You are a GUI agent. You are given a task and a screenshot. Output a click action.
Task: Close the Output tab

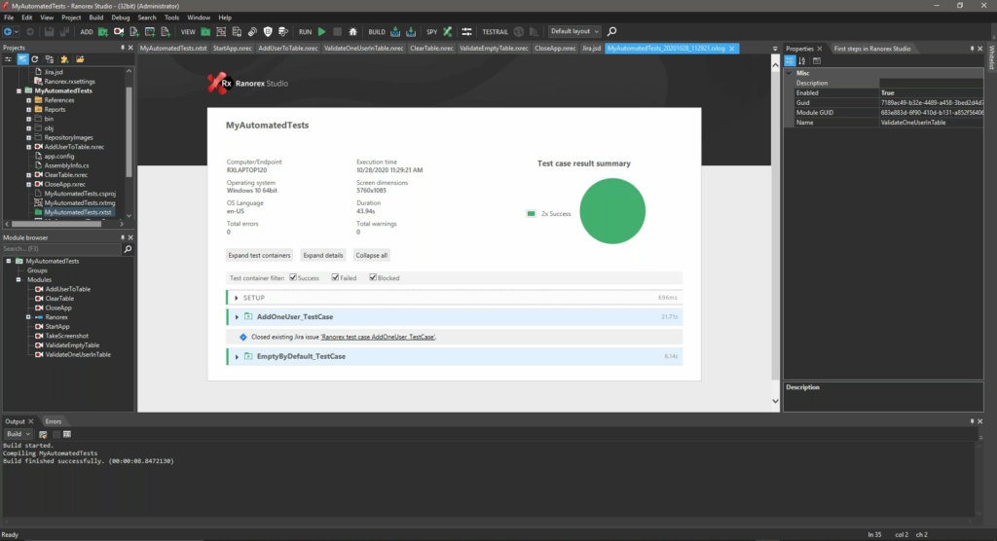point(30,421)
